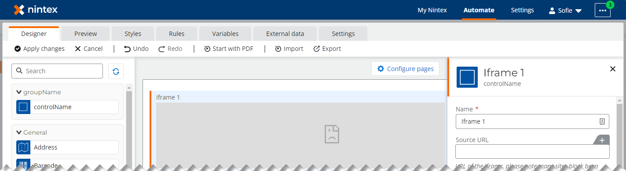626x171 pixels.
Task: Click the Undo arrow icon
Action: [x=127, y=49]
